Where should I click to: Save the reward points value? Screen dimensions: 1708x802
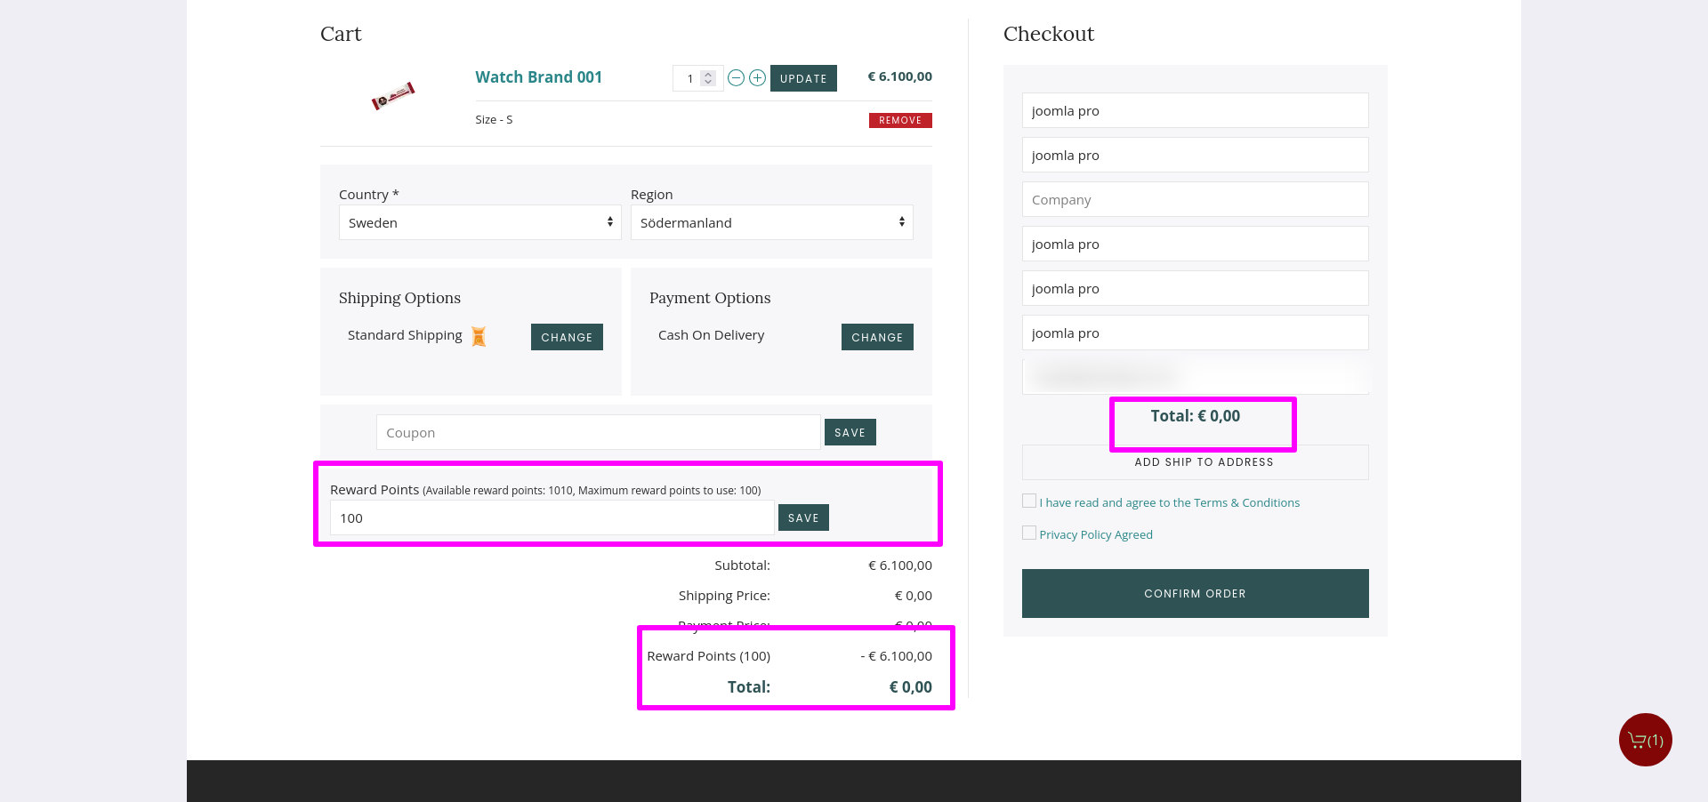point(802,517)
